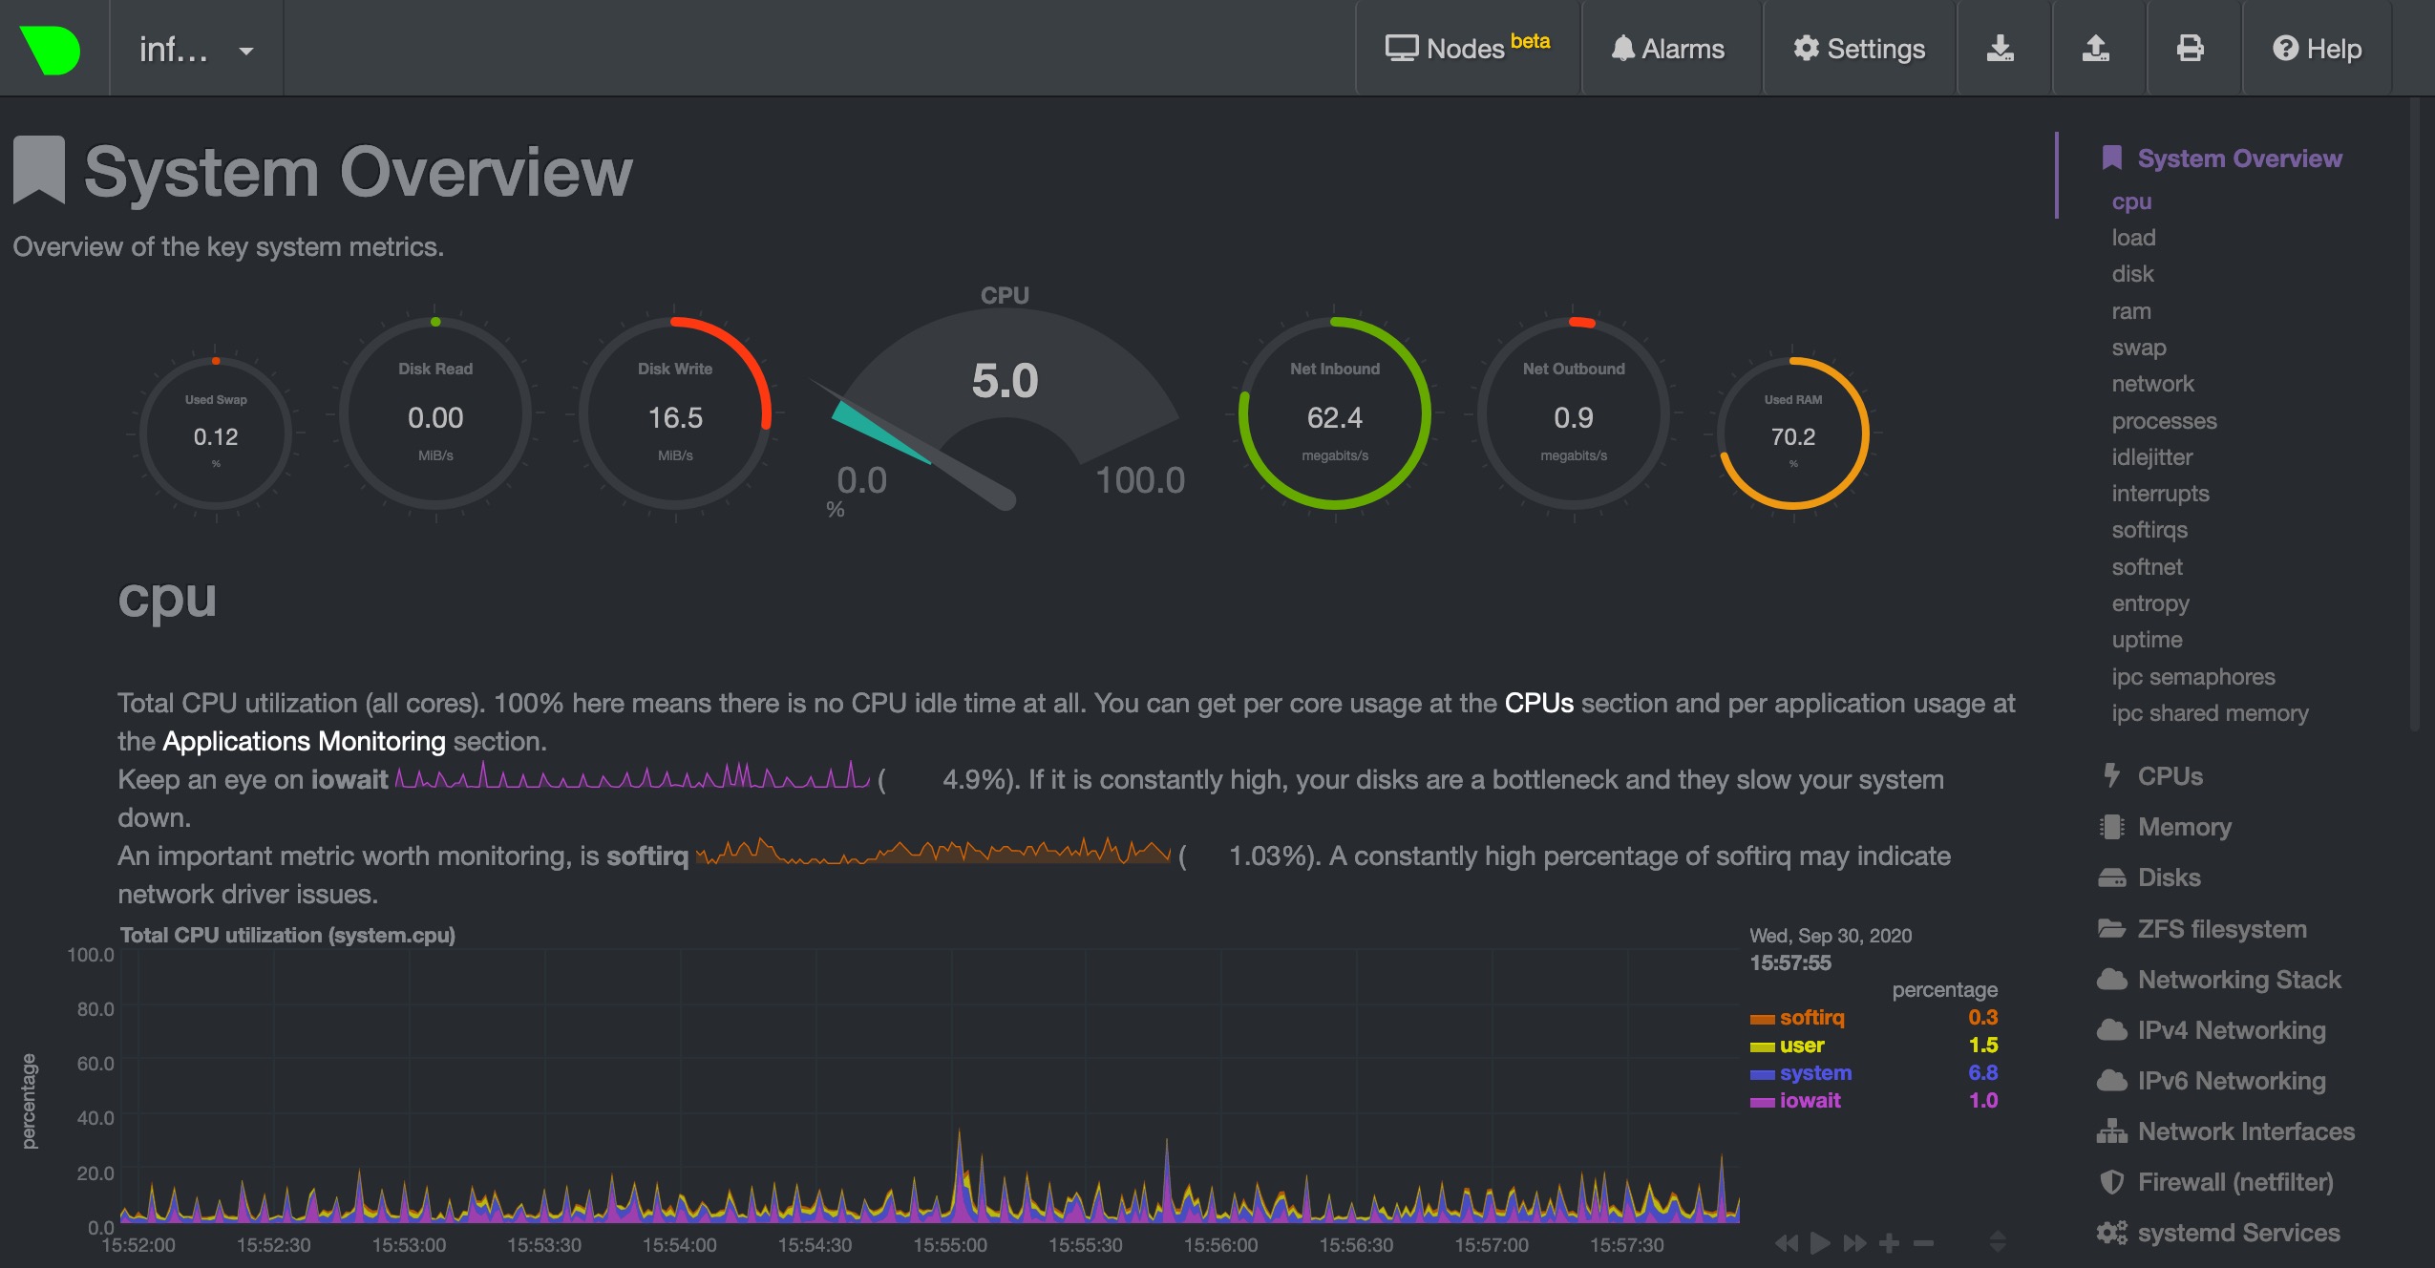Viewport: 2435px width, 1268px height.
Task: Expand the Memory section in sidebar
Action: tap(2184, 827)
